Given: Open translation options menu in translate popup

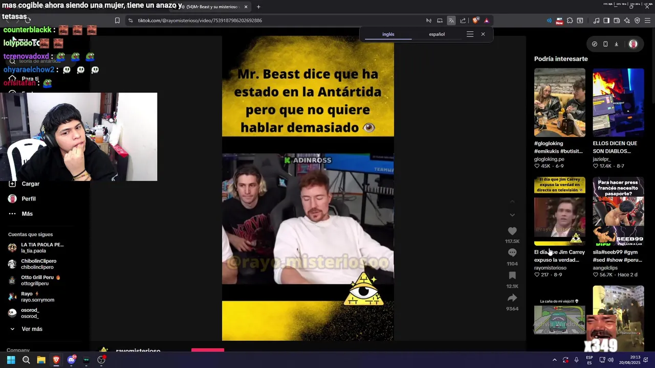Looking at the screenshot, I should (470, 34).
